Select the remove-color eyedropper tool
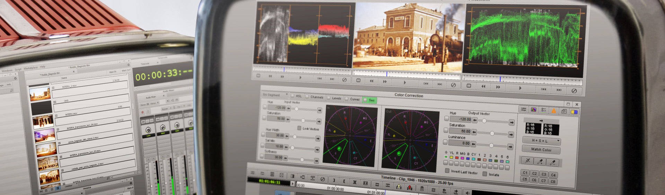 552,162
